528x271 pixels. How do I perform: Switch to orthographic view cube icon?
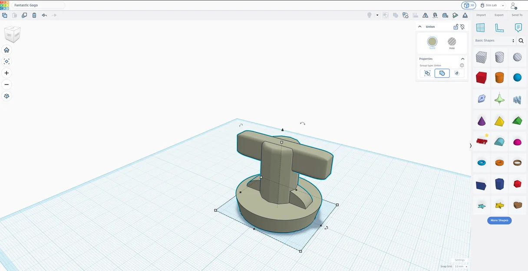(7, 96)
